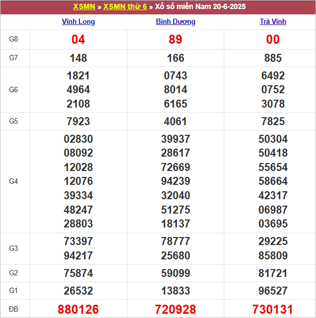Select header text Xổ số miền Nam 20-6-2025
The width and height of the screenshot is (316, 318).
point(200,7)
